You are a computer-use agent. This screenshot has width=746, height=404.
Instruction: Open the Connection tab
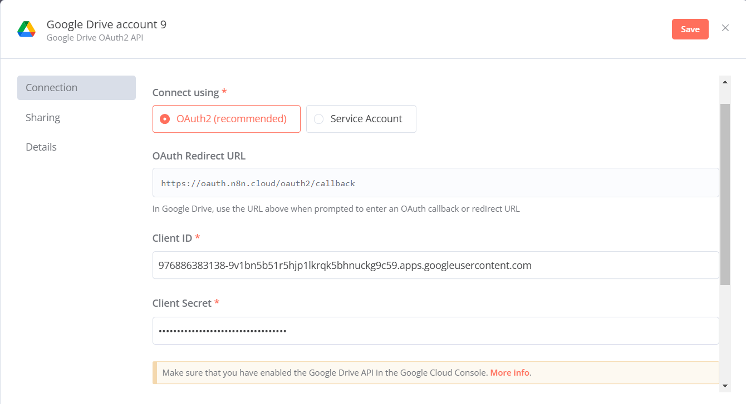click(76, 88)
